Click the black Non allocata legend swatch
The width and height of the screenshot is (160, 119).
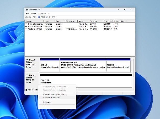coord(26,90)
